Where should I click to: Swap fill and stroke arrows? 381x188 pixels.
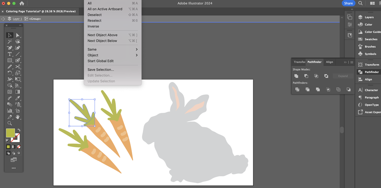click(x=19, y=130)
